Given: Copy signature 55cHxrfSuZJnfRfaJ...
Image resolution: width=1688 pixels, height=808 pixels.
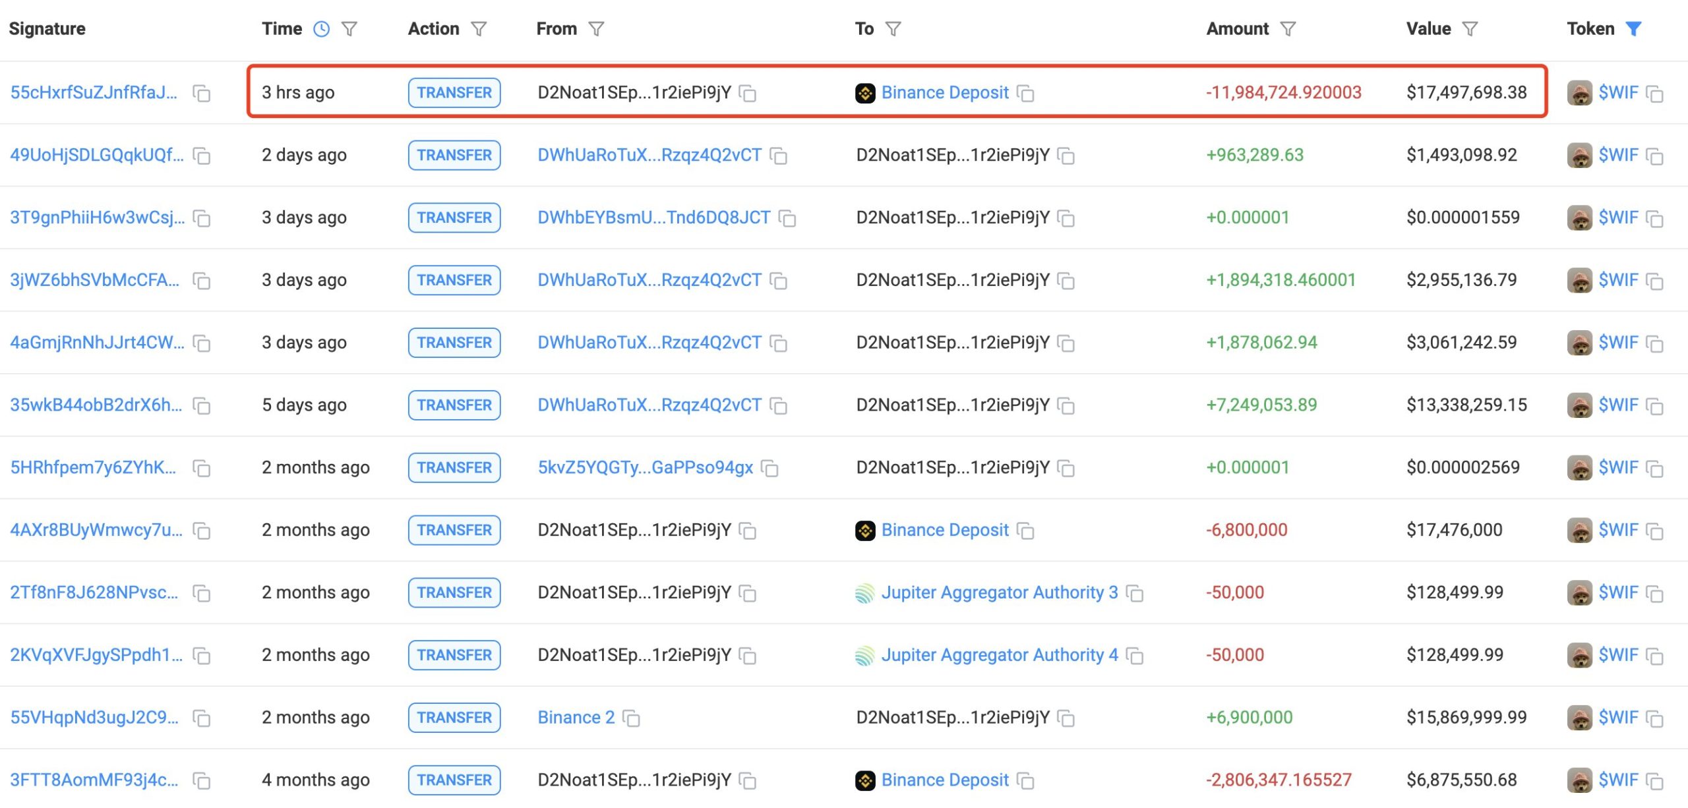Looking at the screenshot, I should click(202, 94).
